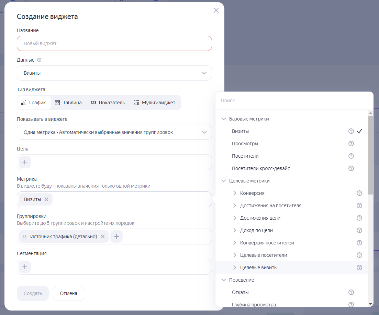The width and height of the screenshot is (379, 315).
Task: Collapse the Базовые метрики section
Action: (x=224, y=119)
